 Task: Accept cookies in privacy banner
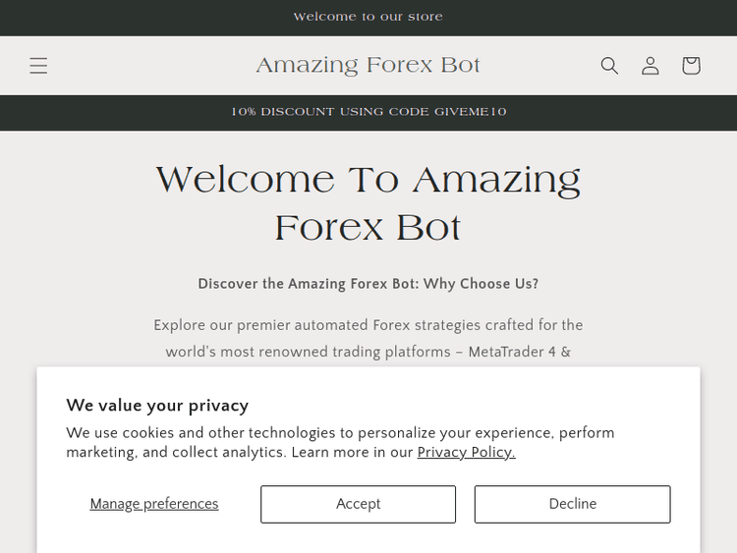(x=358, y=504)
